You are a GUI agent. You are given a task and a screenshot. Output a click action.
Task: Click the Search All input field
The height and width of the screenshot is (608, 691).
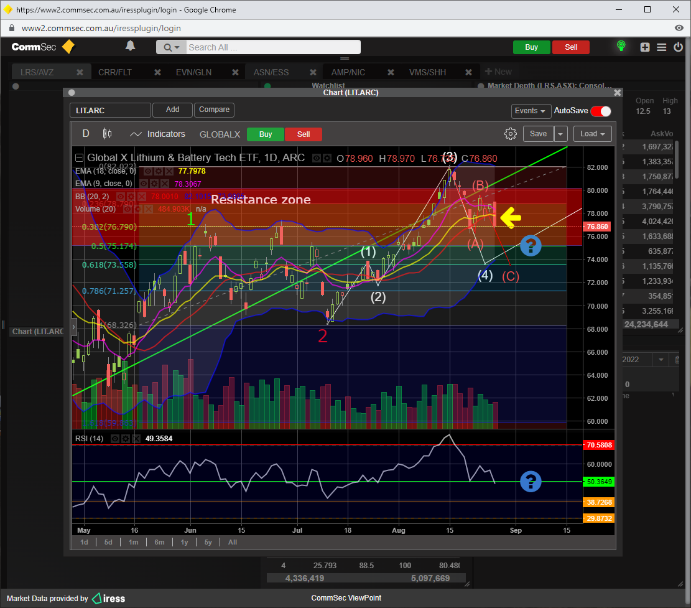273,47
